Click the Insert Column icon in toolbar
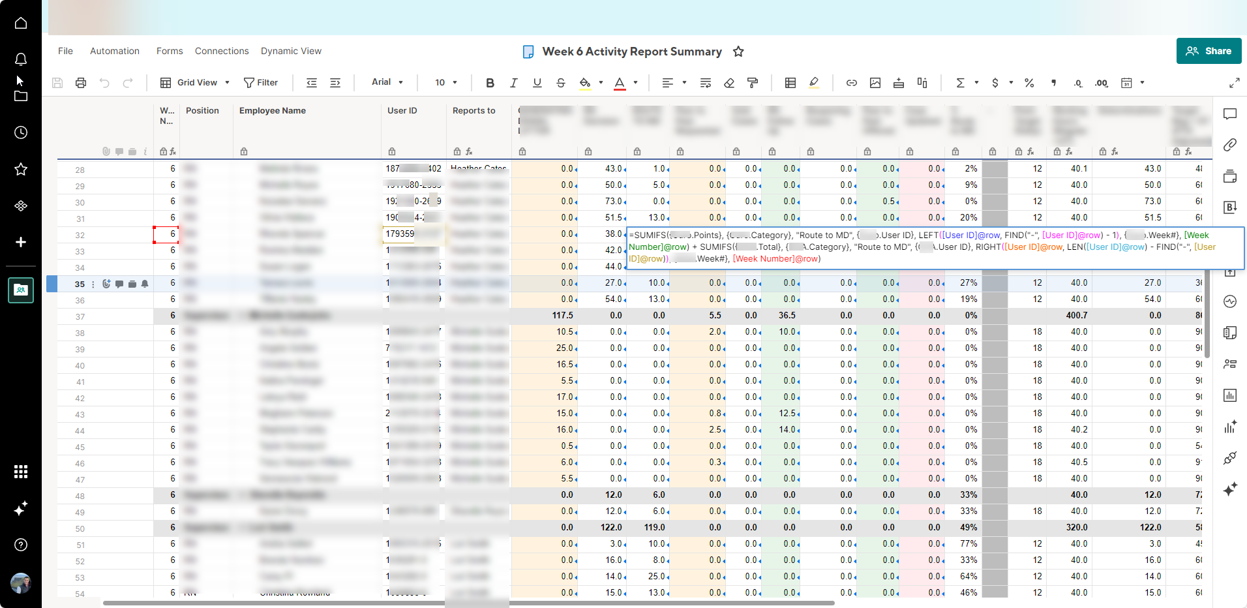The height and width of the screenshot is (608, 1247). click(922, 83)
